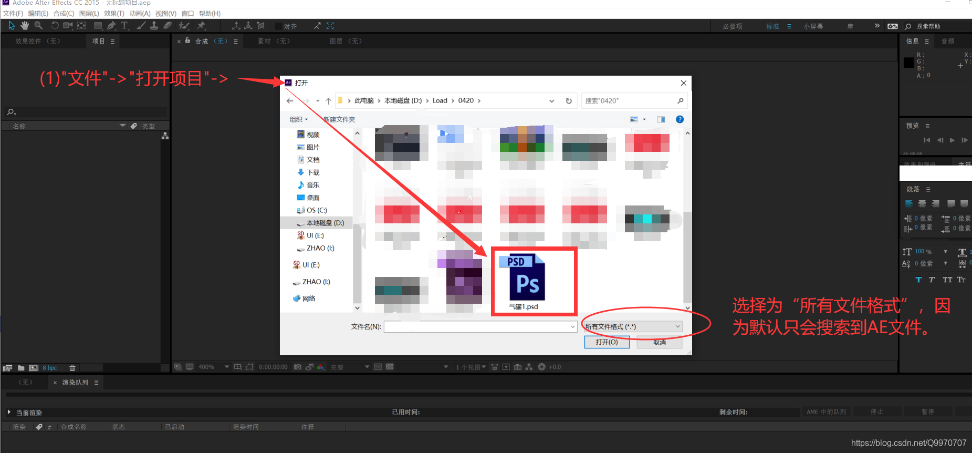Toggle faux bold T button
Image resolution: width=972 pixels, height=453 pixels.
[918, 280]
